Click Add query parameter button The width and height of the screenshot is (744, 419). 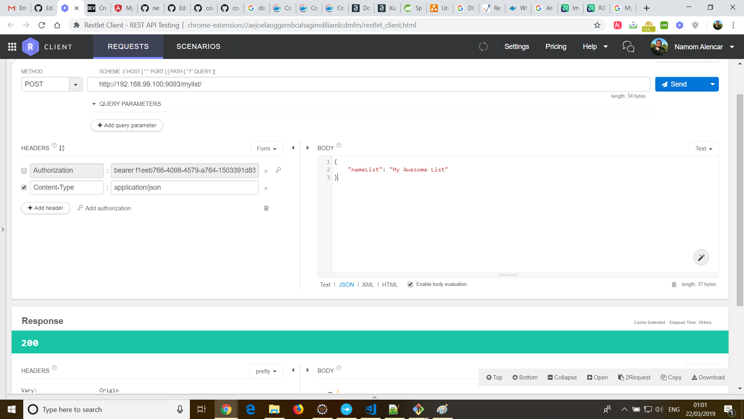(127, 125)
